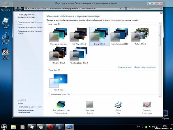This screenshot has height=130, width=173.
Task: Open Windows Explorer from taskbar
Action: click(x=13, y=127)
